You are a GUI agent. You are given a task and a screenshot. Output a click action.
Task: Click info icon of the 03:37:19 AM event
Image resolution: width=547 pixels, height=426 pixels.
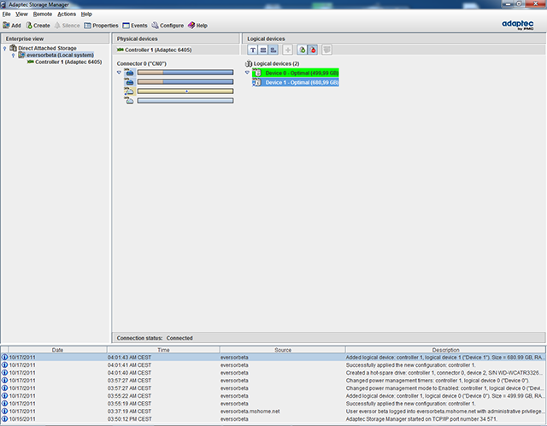coord(4,411)
